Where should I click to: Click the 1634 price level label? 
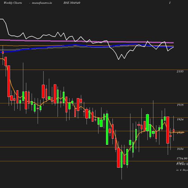(x=180, y=149)
